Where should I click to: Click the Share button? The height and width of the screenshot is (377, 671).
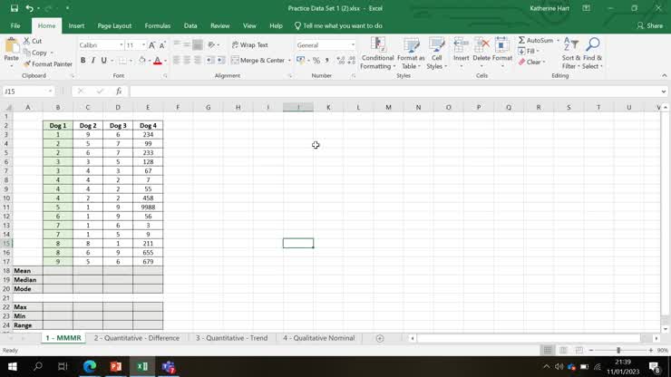click(649, 25)
